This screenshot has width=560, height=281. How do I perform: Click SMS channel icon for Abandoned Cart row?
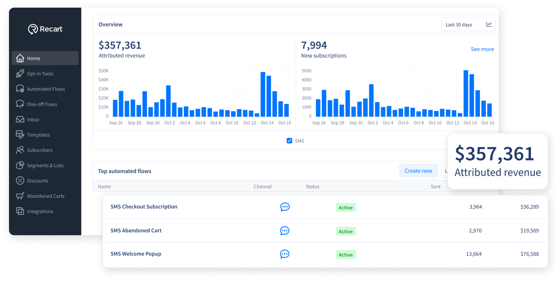click(x=284, y=231)
